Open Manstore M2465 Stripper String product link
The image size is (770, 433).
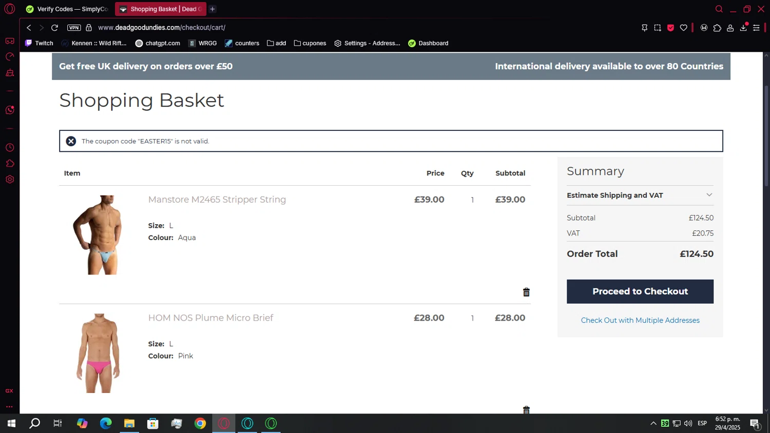217,200
